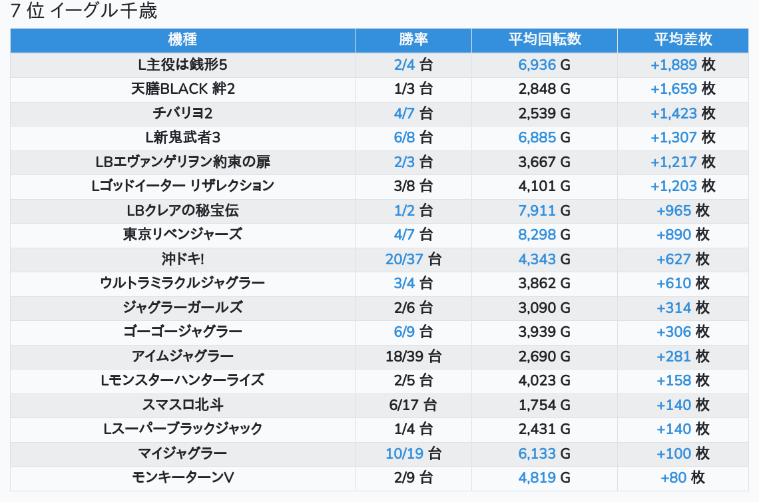Select Lゴッドイーター リザレクション row
The width and height of the screenshot is (759, 502).
(182, 186)
